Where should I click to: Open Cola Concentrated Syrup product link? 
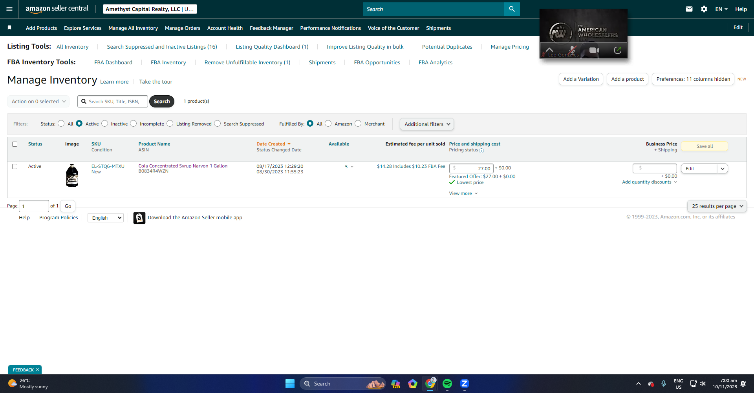(183, 166)
